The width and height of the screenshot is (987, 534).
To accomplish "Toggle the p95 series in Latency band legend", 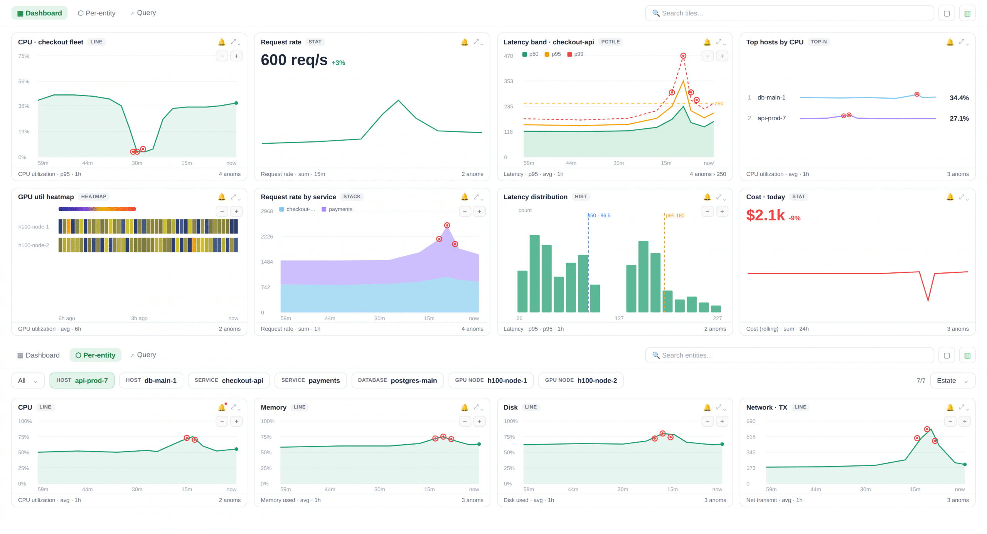I will [553, 54].
